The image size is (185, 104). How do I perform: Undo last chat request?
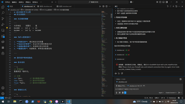[168, 6]
